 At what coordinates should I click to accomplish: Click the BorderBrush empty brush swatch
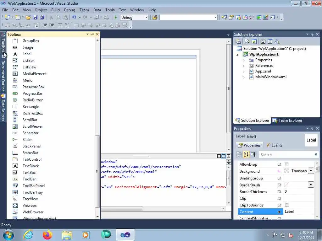tap(287, 185)
